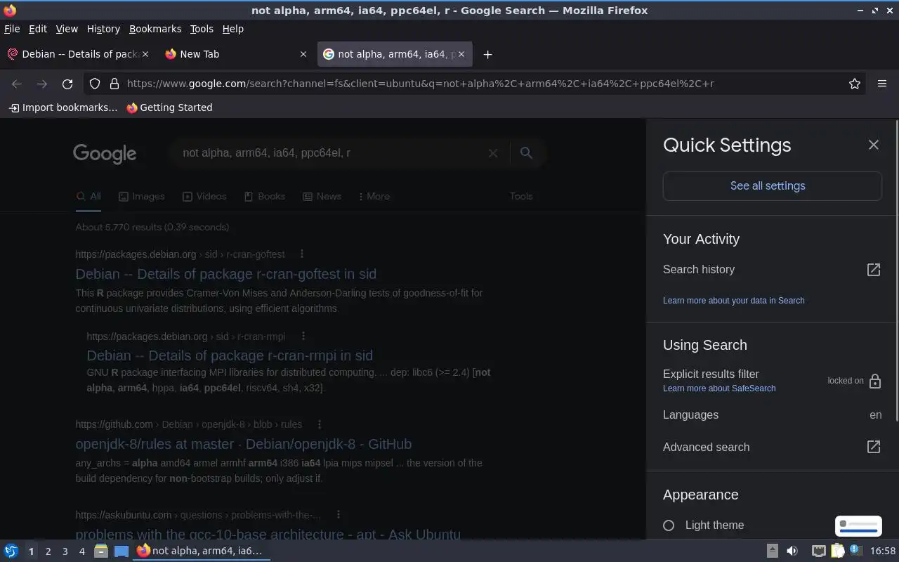The image size is (899, 562).
Task: Open Learn more about your data in Search
Action: pyautogui.click(x=733, y=300)
